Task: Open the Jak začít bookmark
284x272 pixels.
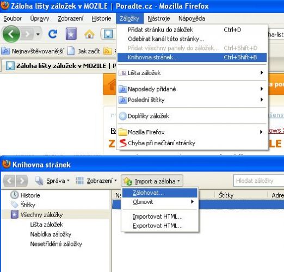Action: pos(84,51)
